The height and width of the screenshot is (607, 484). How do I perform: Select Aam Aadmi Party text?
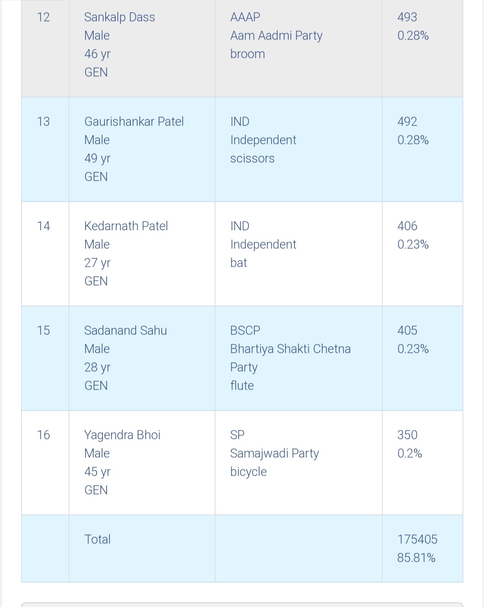pyautogui.click(x=276, y=35)
